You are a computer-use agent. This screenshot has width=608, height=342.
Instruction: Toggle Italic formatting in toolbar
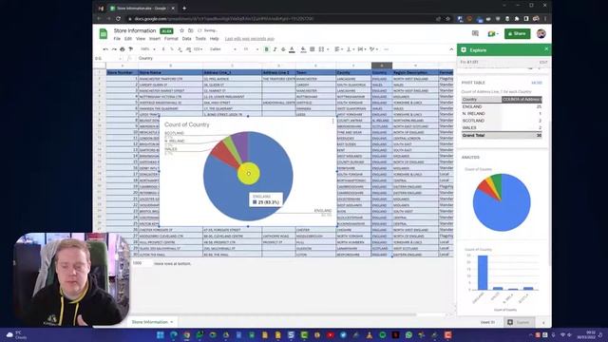(275, 49)
